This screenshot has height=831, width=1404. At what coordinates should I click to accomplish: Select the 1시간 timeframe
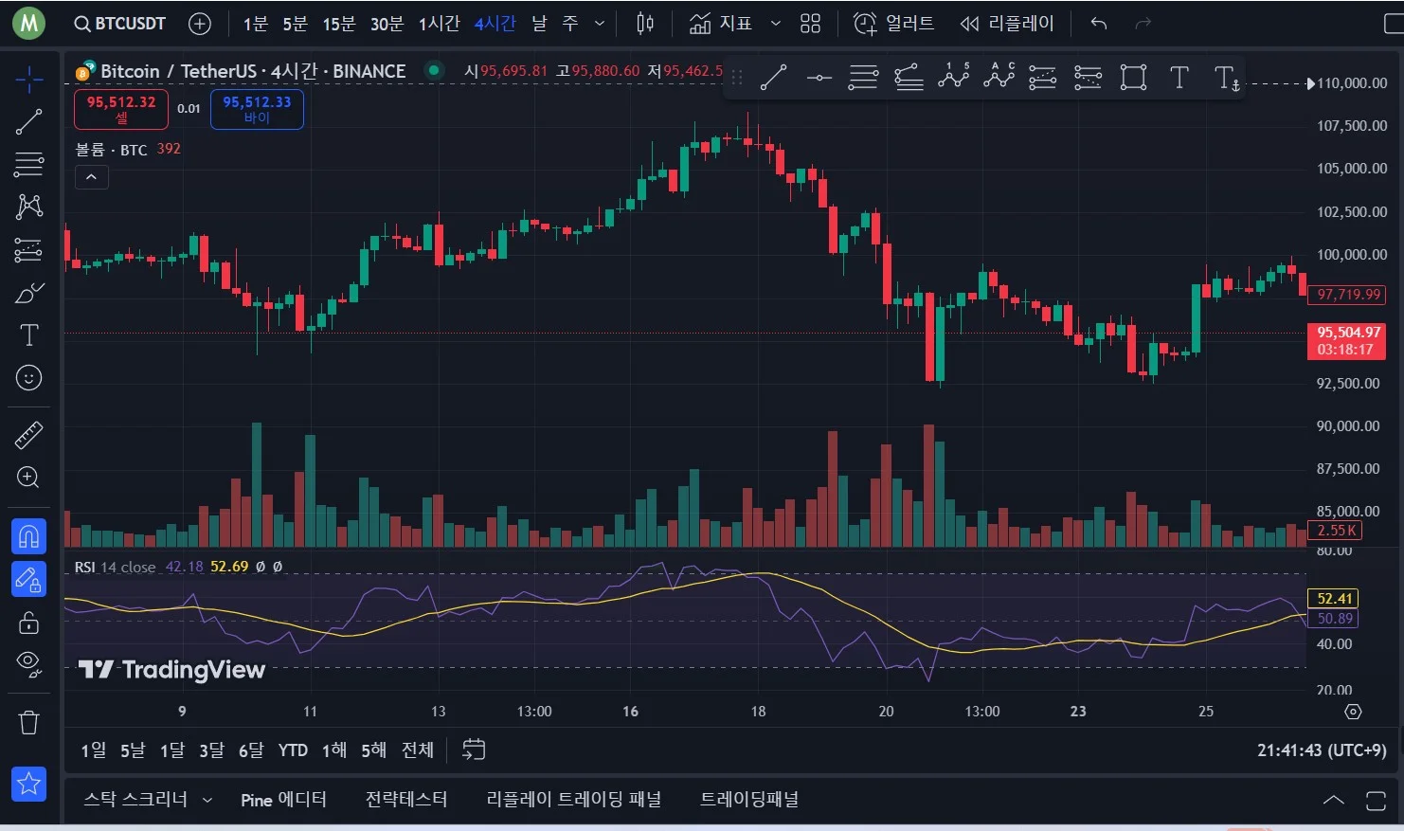(x=440, y=24)
